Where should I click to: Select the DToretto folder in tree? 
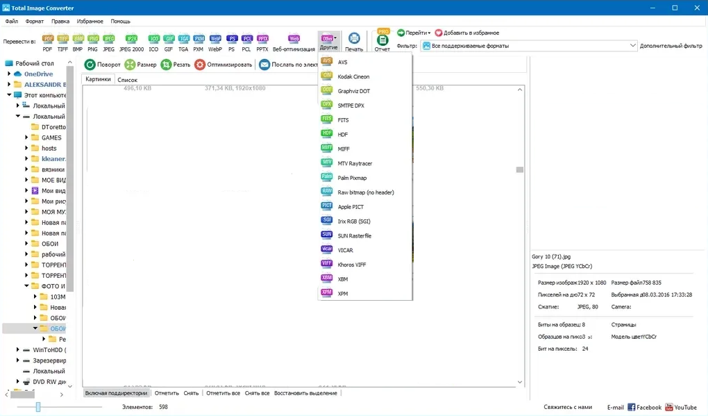tap(49, 127)
